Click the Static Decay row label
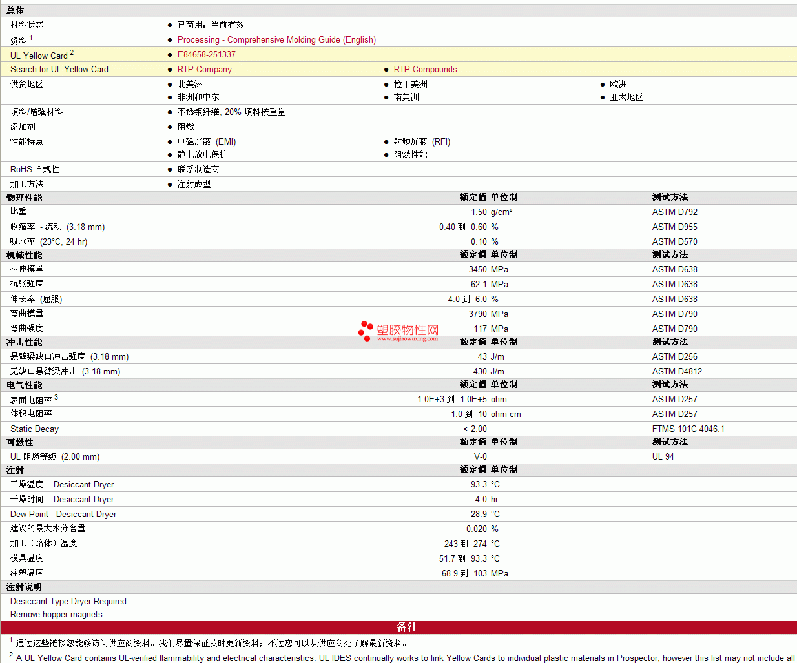 pyautogui.click(x=34, y=429)
